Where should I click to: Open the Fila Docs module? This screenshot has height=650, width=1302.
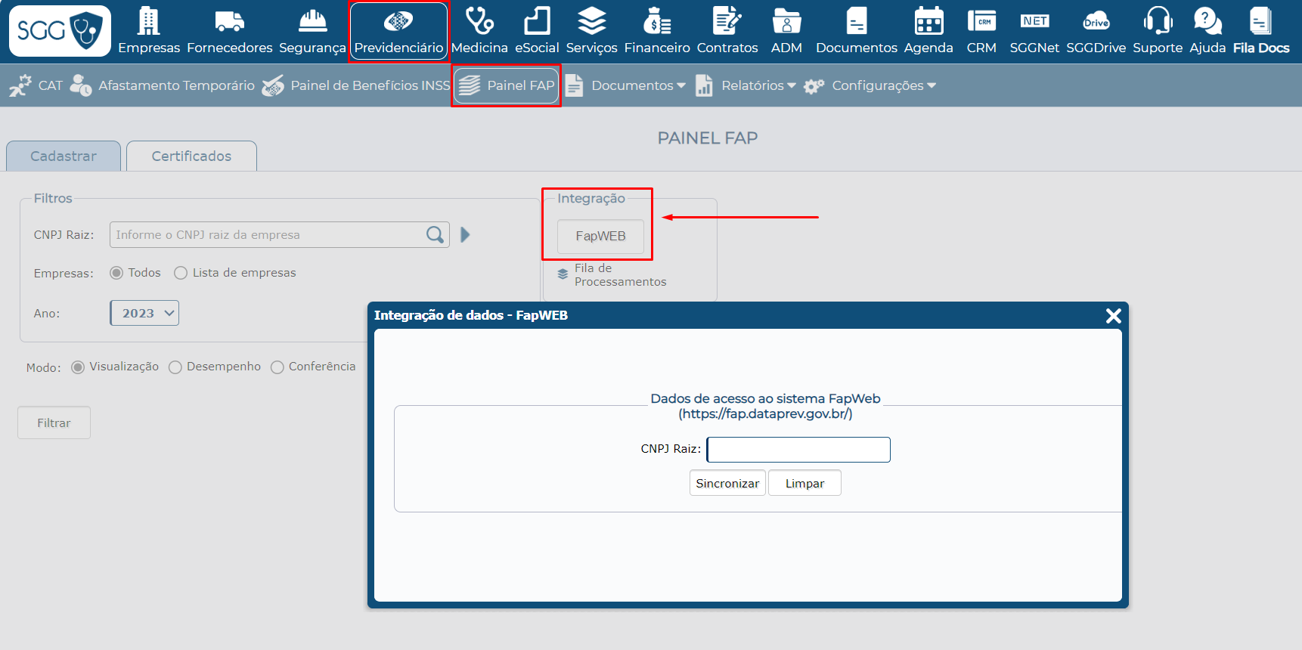(x=1261, y=31)
